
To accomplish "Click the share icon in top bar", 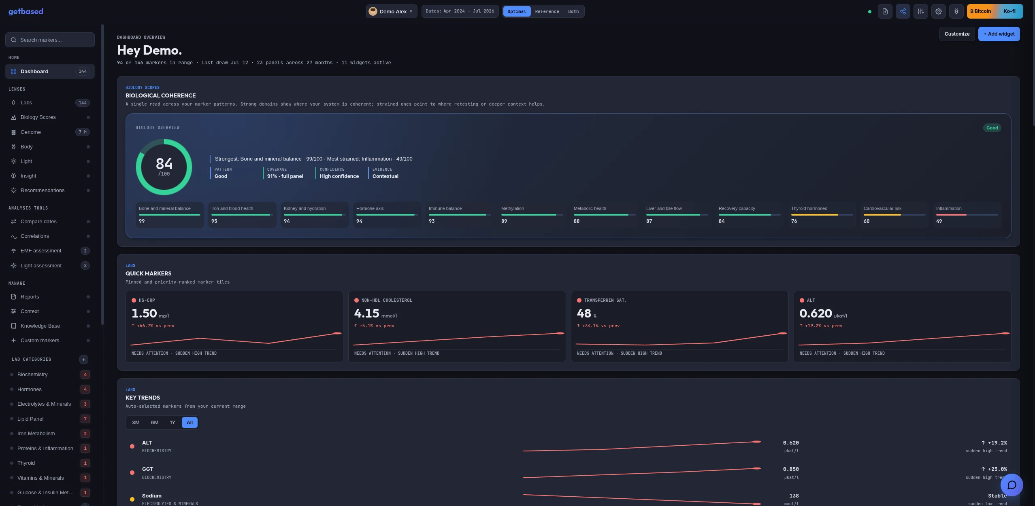I will click(x=903, y=11).
